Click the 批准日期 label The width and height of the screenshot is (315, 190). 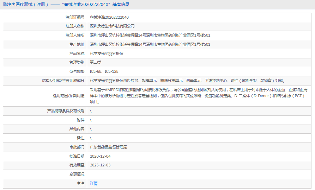(x=77, y=156)
